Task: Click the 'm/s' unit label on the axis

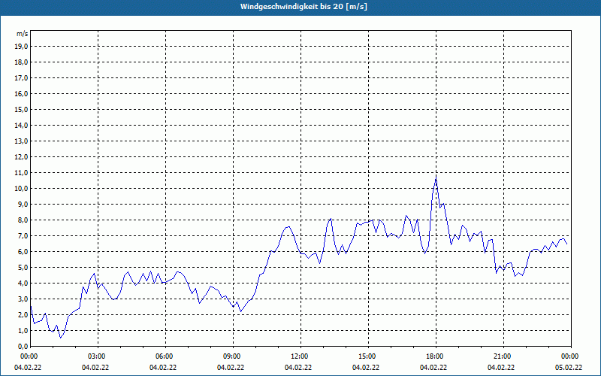Action: point(22,34)
